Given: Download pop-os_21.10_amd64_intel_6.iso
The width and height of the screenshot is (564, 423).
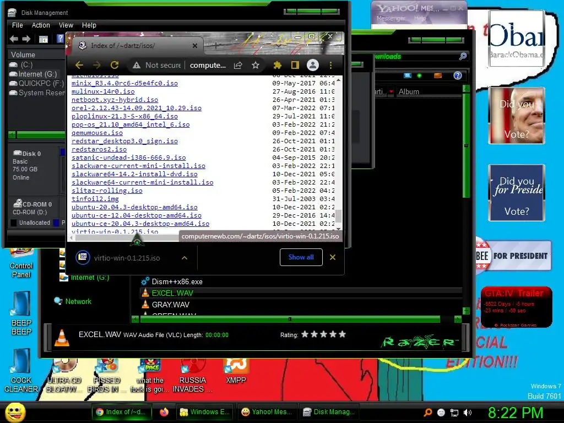Looking at the screenshot, I should coord(131,124).
